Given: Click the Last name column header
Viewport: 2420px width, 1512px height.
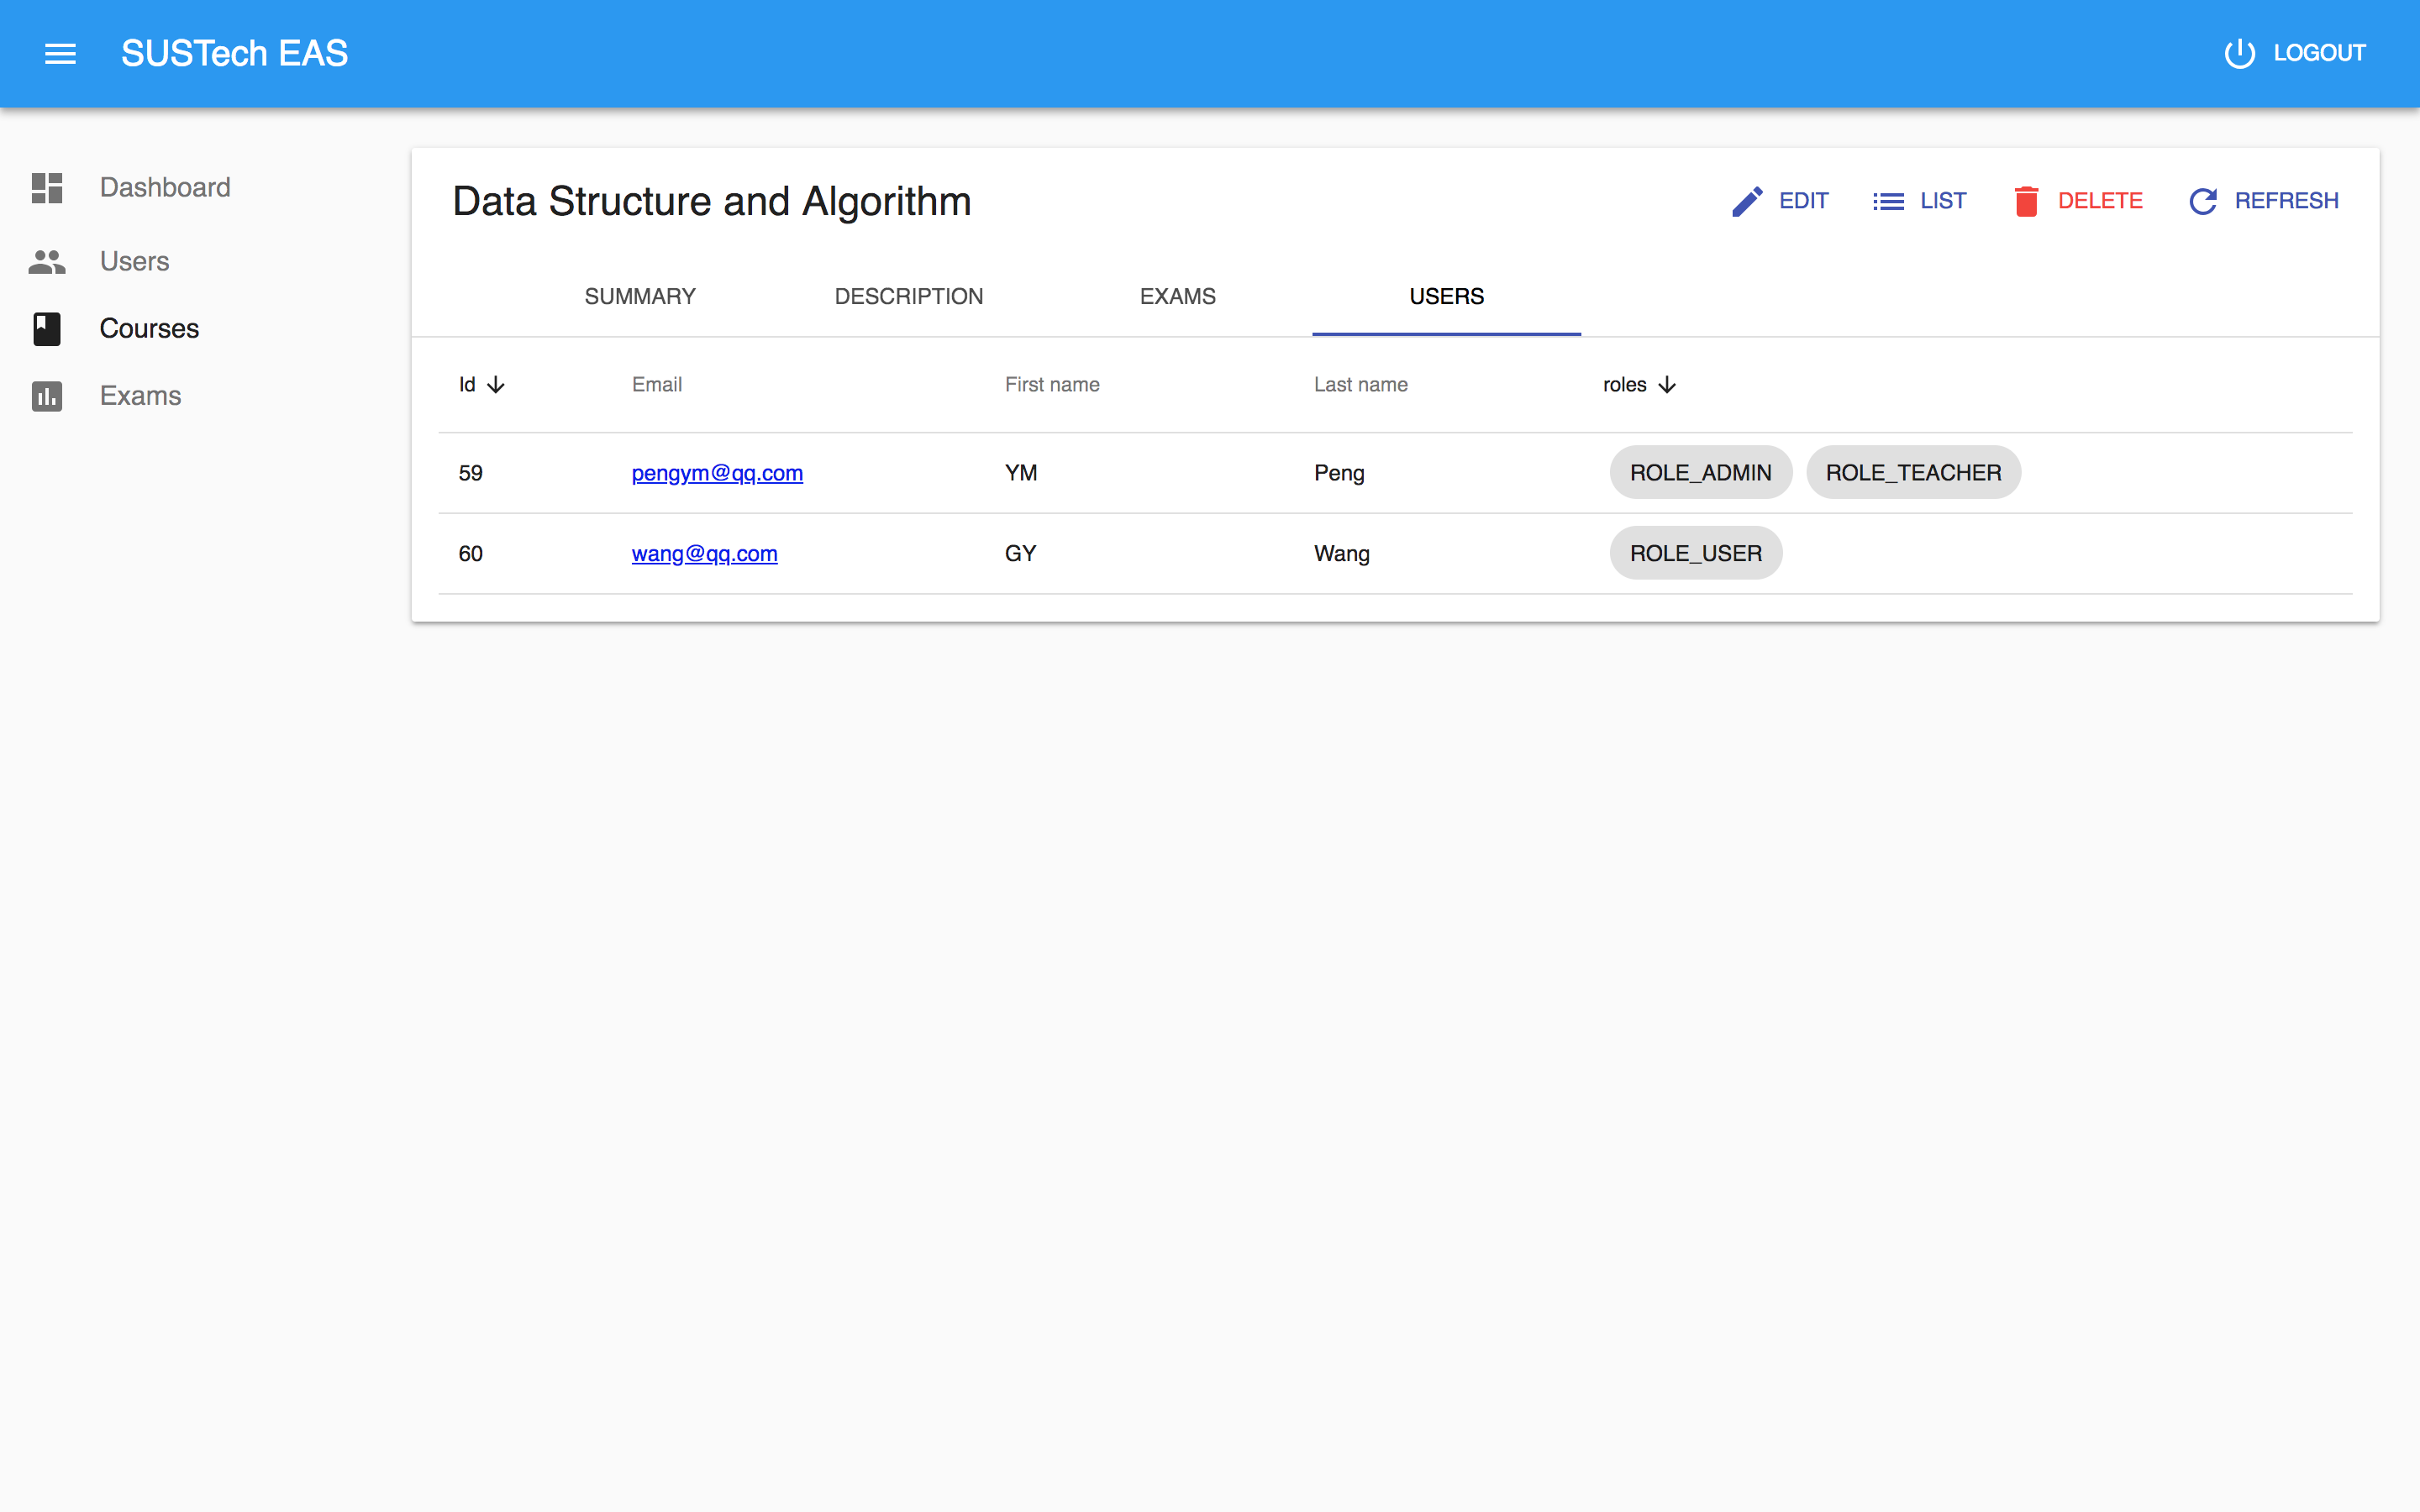Looking at the screenshot, I should pos(1360,385).
